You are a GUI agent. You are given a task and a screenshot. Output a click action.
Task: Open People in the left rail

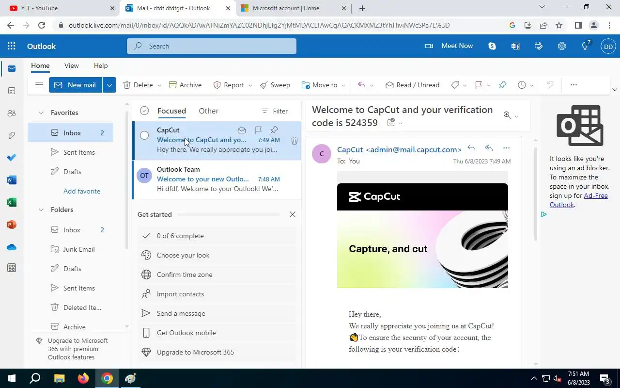coord(12,113)
